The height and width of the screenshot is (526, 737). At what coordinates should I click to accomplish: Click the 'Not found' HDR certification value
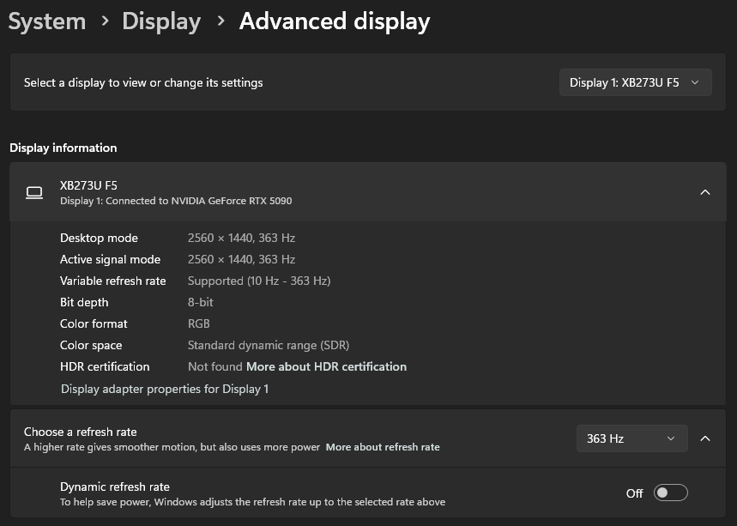[x=214, y=366]
